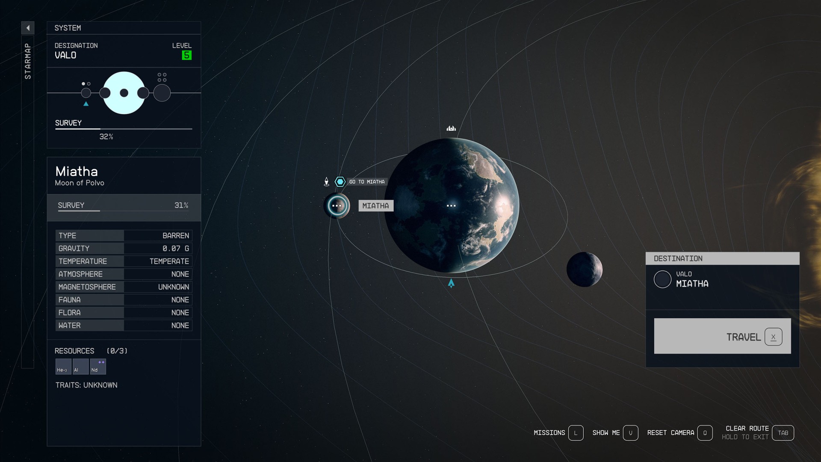Select the filled white moon dot in diagram
Image resolution: width=821 pixels, height=462 pixels.
[x=83, y=84]
